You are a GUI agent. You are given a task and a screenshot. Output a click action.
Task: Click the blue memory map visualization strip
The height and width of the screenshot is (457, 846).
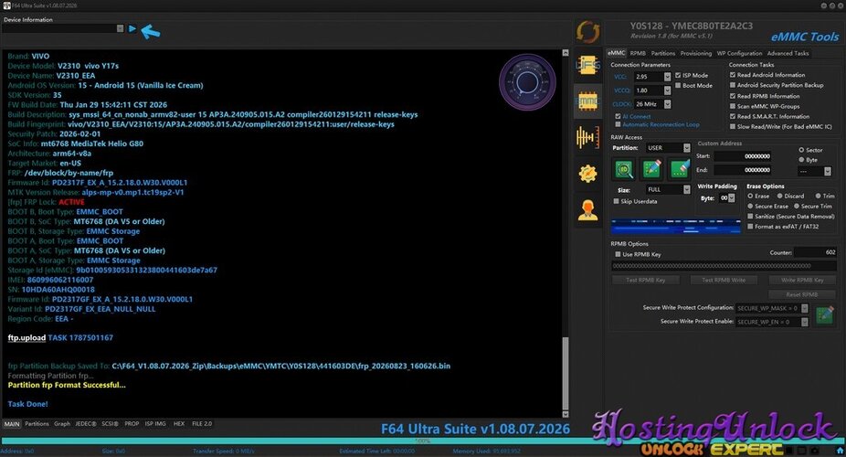point(676,227)
